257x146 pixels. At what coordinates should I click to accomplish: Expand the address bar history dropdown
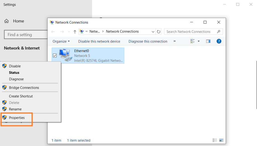coord(153,32)
